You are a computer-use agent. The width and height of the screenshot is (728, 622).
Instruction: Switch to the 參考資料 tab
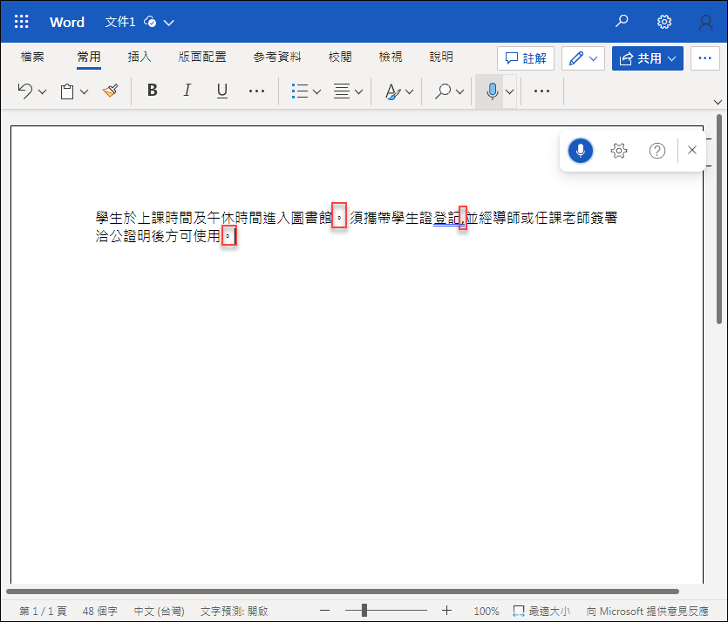click(x=277, y=57)
